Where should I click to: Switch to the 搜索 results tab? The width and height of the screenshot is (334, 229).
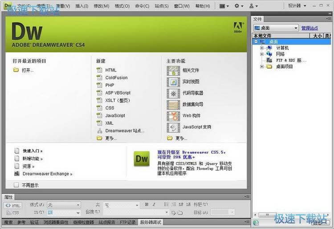coord(8,222)
